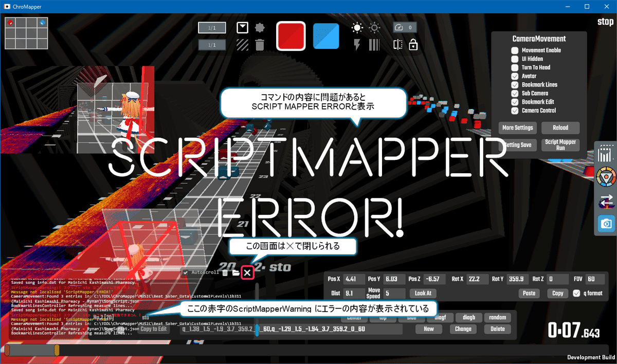Uncheck the Sub Camera checkbox
The height and width of the screenshot is (364, 617).
515,94
